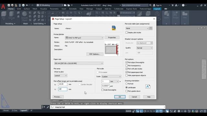This screenshot has height=116, width=207.
Task: Enable Display plot styles checkbox
Action: tap(126, 33)
